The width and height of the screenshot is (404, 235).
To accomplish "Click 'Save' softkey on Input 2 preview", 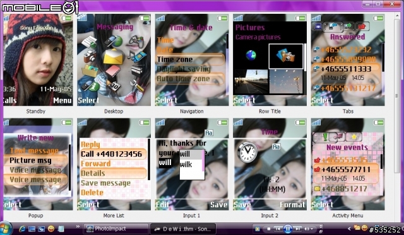I will (x=242, y=205).
